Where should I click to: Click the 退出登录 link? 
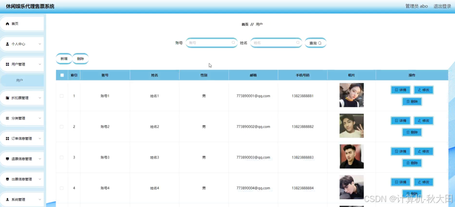click(442, 6)
